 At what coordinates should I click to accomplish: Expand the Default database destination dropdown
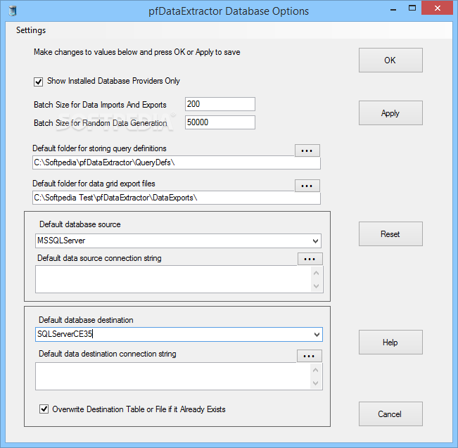[317, 334]
